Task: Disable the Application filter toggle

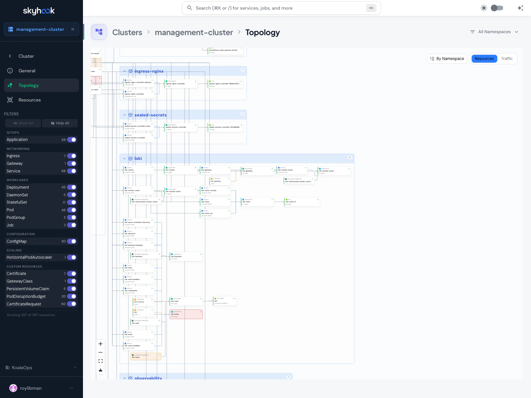Action: coord(71,140)
